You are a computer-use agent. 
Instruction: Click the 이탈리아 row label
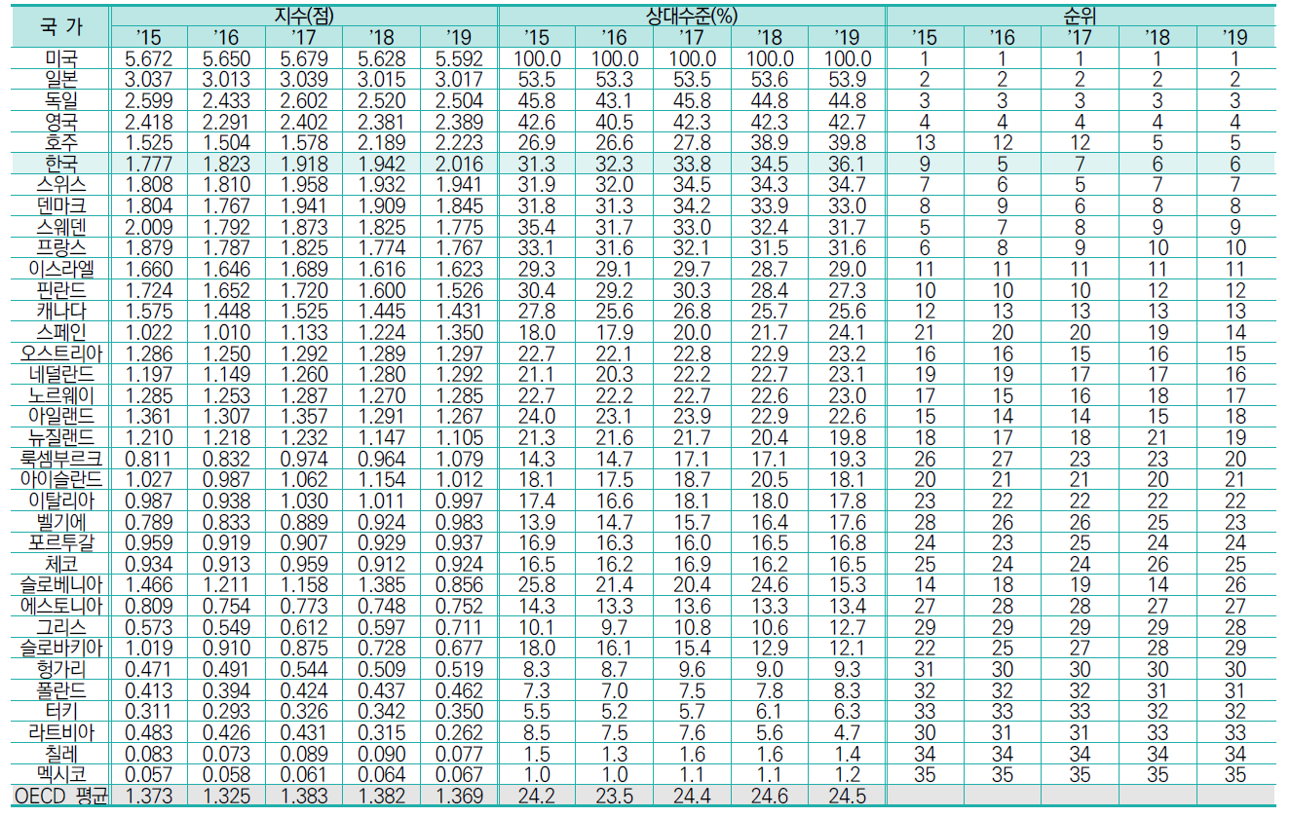[60, 501]
